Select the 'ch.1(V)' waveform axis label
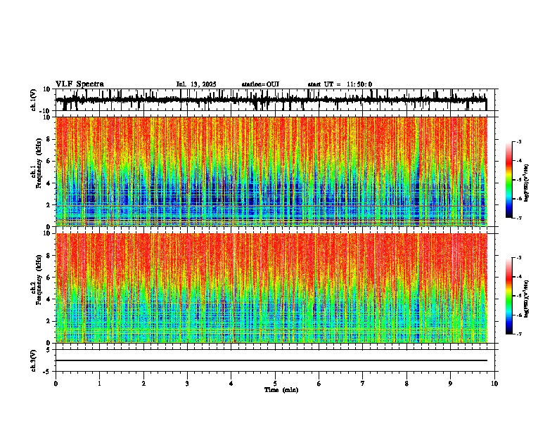The image size is (557, 430). [x=34, y=100]
